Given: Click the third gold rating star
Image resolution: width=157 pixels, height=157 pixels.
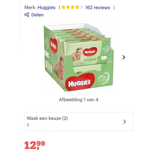Looking at the screenshot, I should point(73,8).
